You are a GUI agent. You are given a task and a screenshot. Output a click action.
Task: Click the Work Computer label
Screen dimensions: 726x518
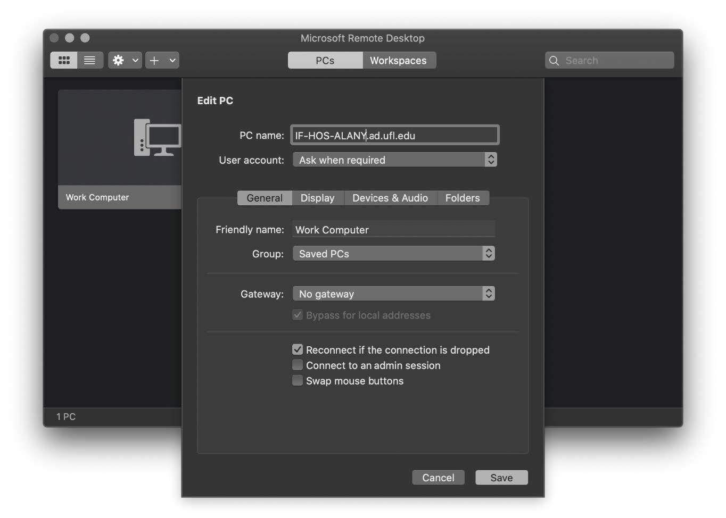[x=97, y=197]
